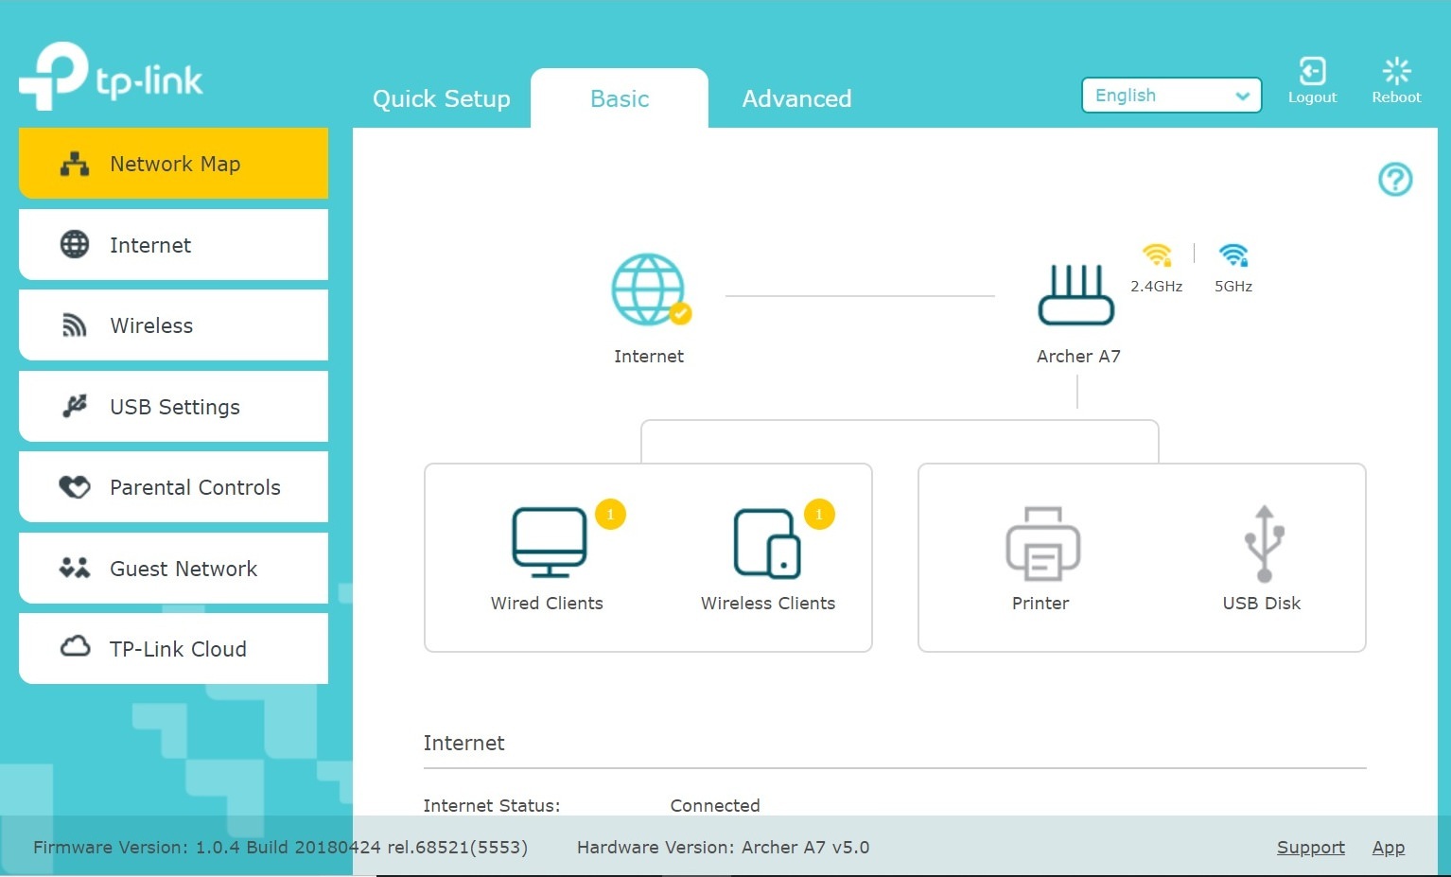Image resolution: width=1451 pixels, height=877 pixels.
Task: Open Parental Controls in sidebar
Action: [173, 486]
